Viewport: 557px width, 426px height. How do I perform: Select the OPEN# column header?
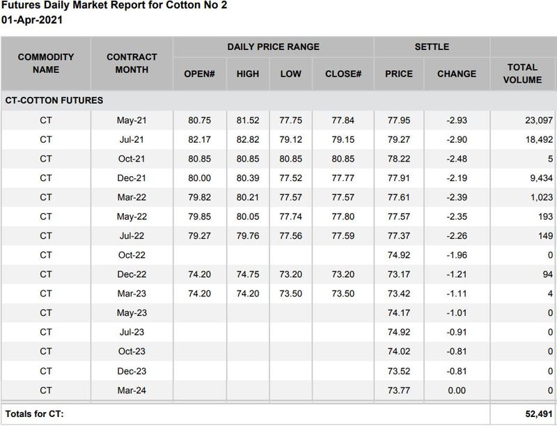[198, 74]
